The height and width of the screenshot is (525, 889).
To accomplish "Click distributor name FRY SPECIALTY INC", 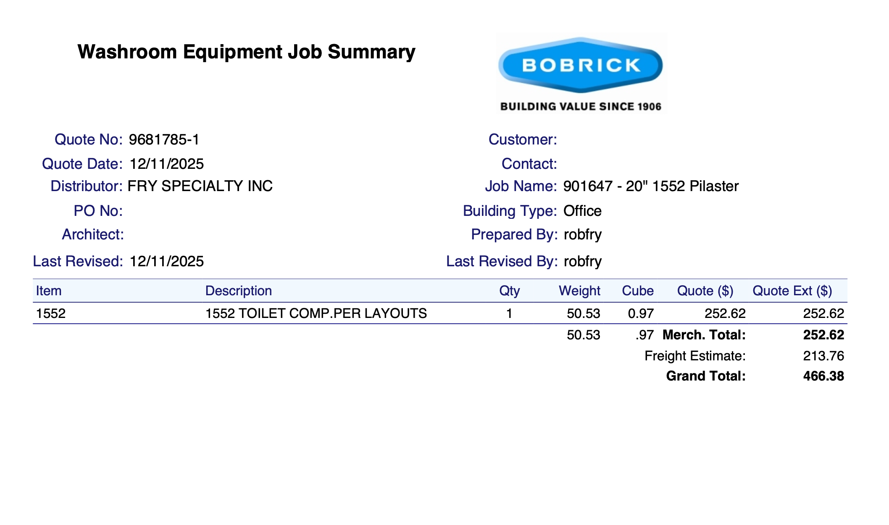I will [200, 186].
